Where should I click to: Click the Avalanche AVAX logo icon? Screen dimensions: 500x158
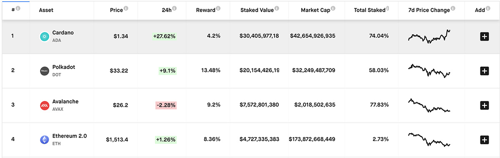44,105
